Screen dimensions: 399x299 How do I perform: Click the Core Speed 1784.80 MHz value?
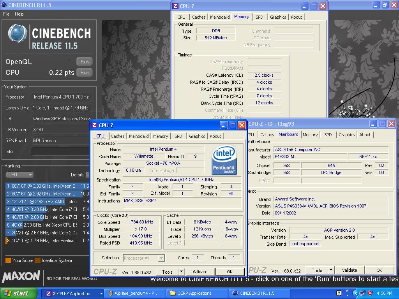(x=141, y=222)
